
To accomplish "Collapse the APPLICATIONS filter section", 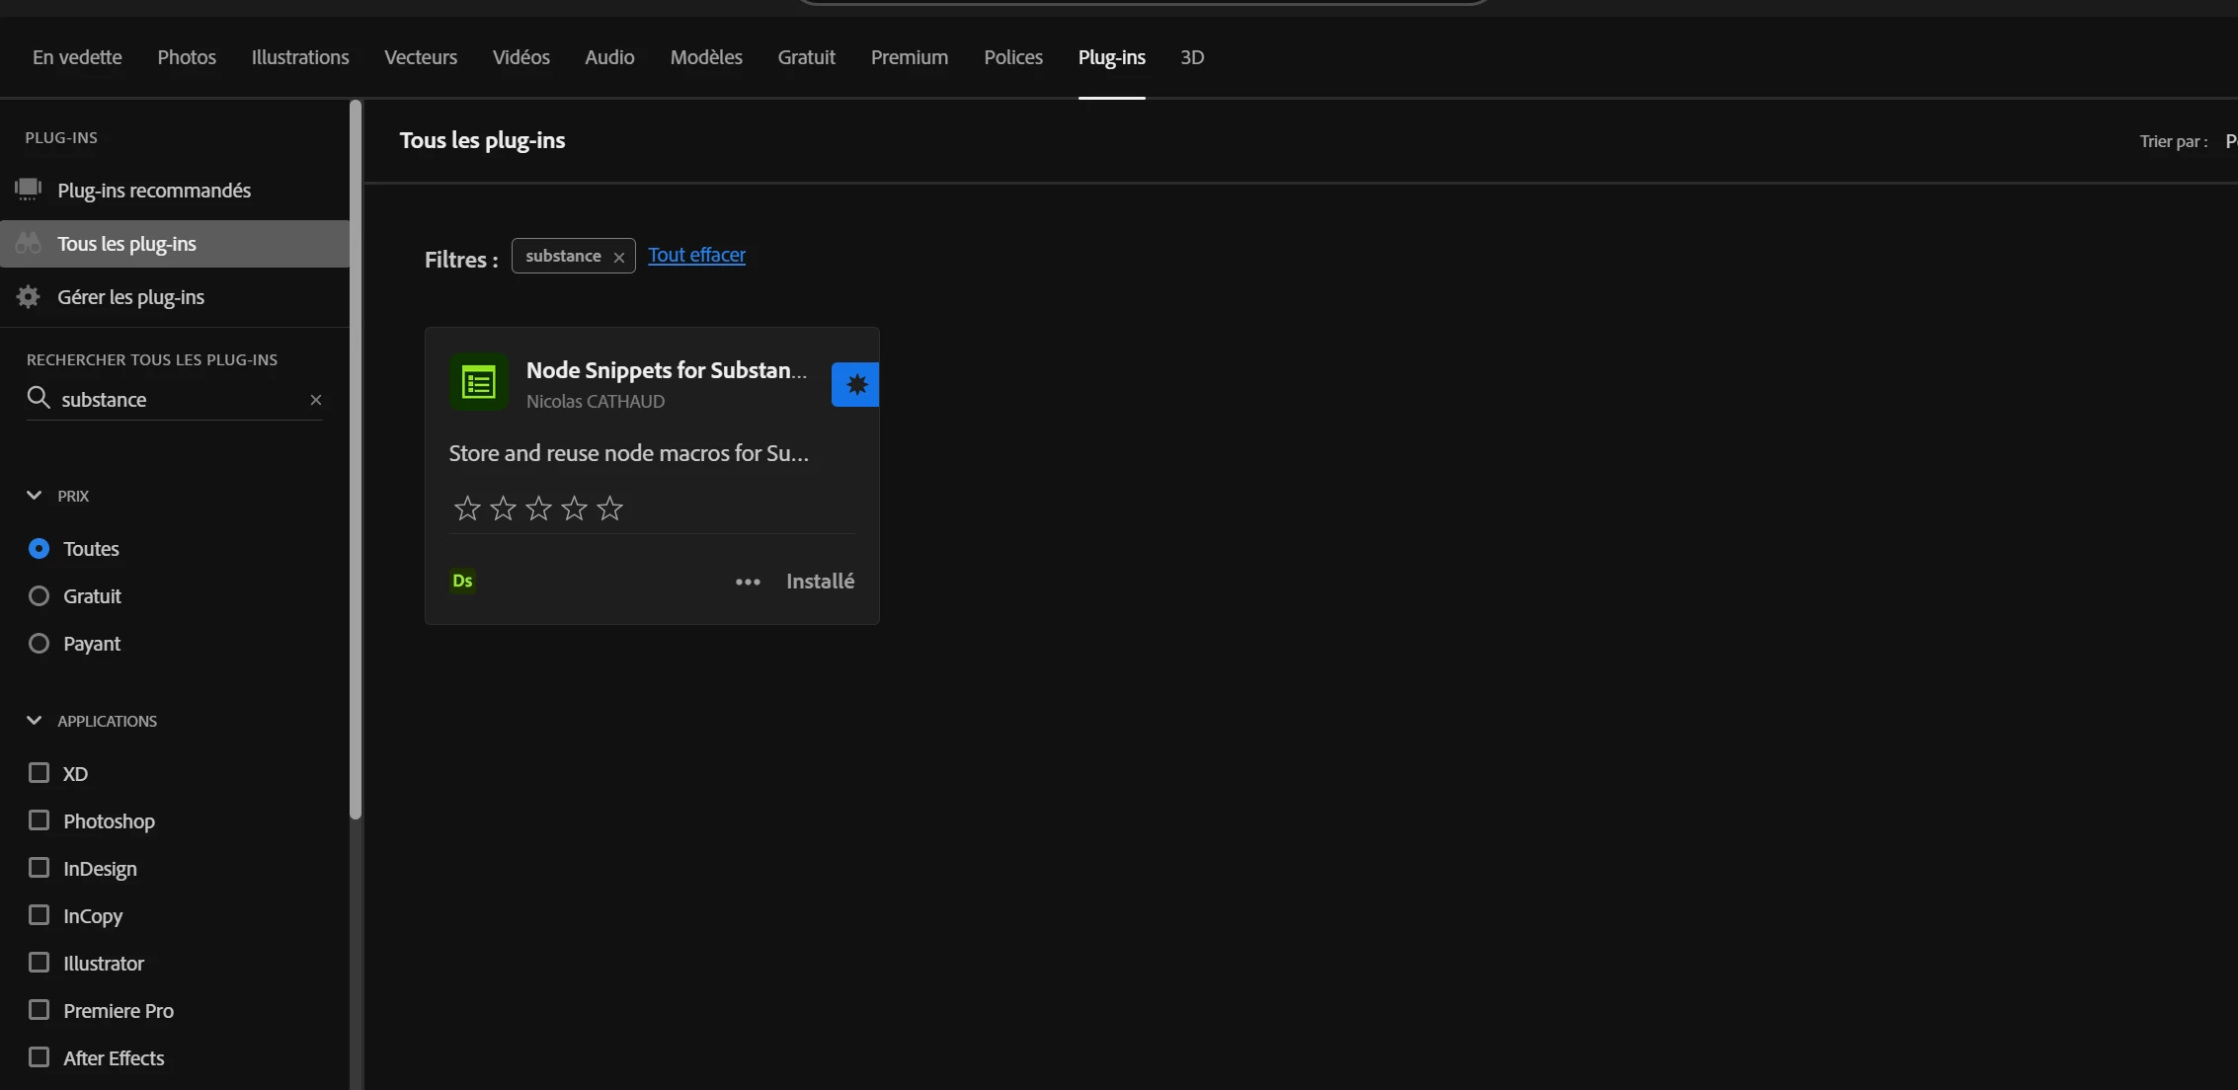I will coord(35,720).
